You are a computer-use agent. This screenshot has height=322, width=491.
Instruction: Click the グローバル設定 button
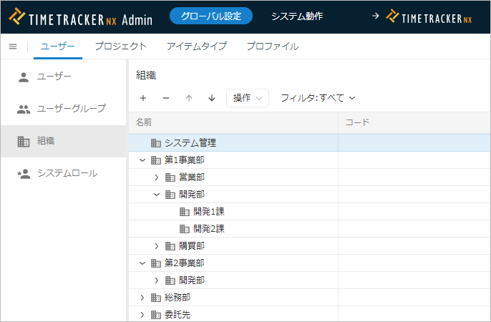click(211, 16)
